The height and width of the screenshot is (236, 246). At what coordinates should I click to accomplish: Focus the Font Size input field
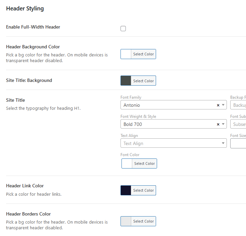point(239,143)
